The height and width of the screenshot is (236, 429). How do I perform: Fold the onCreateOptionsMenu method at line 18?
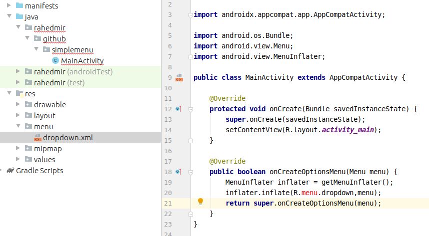click(190, 172)
